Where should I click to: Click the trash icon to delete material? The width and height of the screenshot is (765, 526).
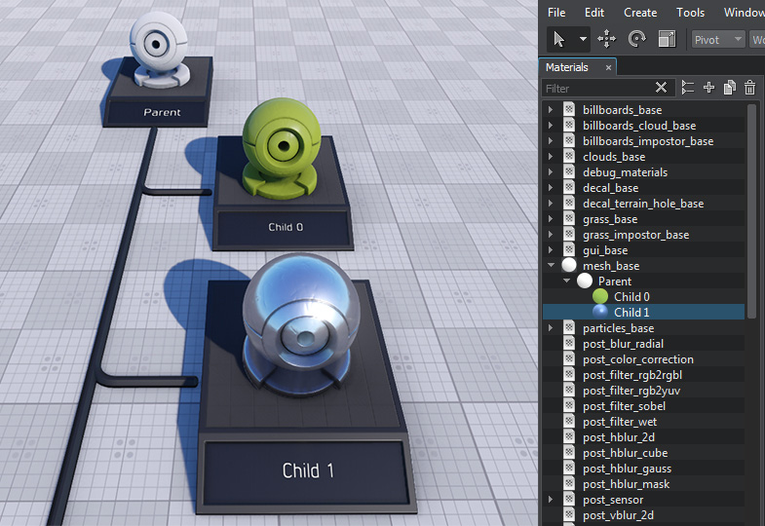click(749, 88)
